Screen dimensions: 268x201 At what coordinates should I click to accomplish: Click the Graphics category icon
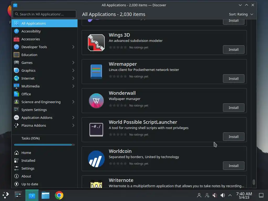(16, 70)
